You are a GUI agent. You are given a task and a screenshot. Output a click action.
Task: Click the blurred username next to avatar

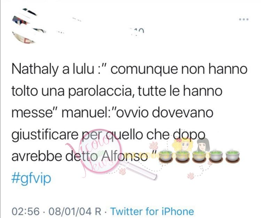100,26
